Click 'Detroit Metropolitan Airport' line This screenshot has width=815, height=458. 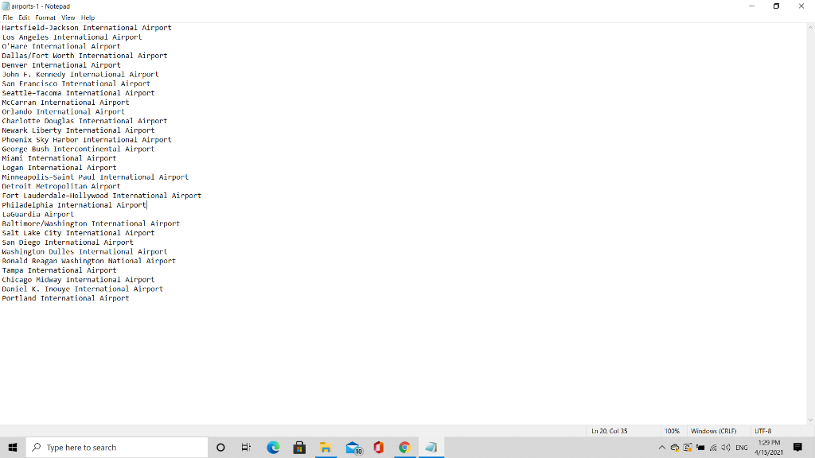(x=60, y=187)
